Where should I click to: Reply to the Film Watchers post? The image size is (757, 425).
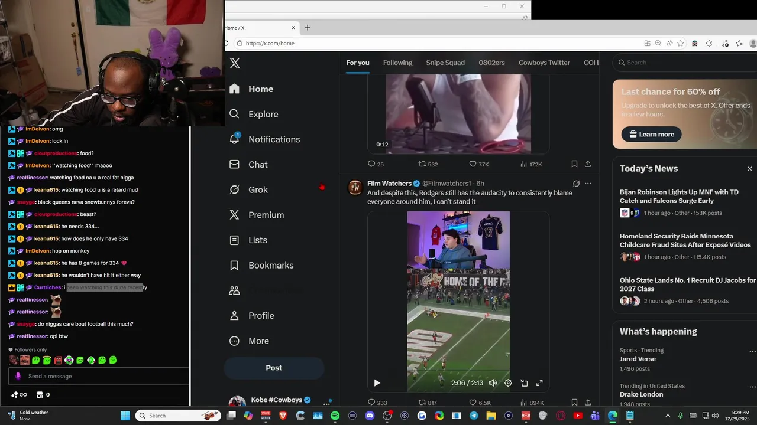pos(377,403)
